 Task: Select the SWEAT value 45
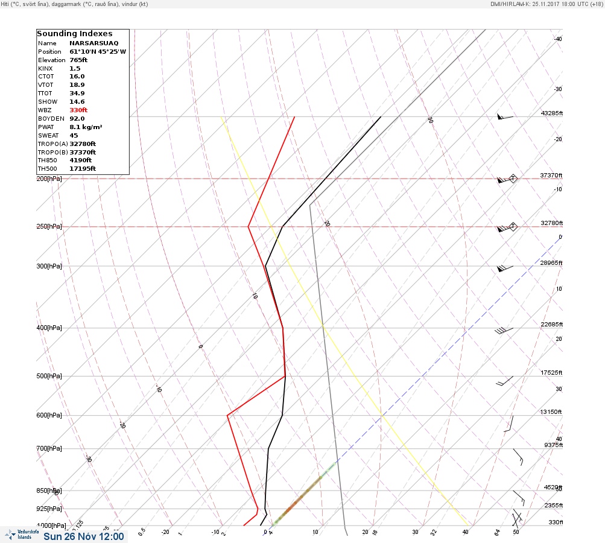click(x=74, y=136)
